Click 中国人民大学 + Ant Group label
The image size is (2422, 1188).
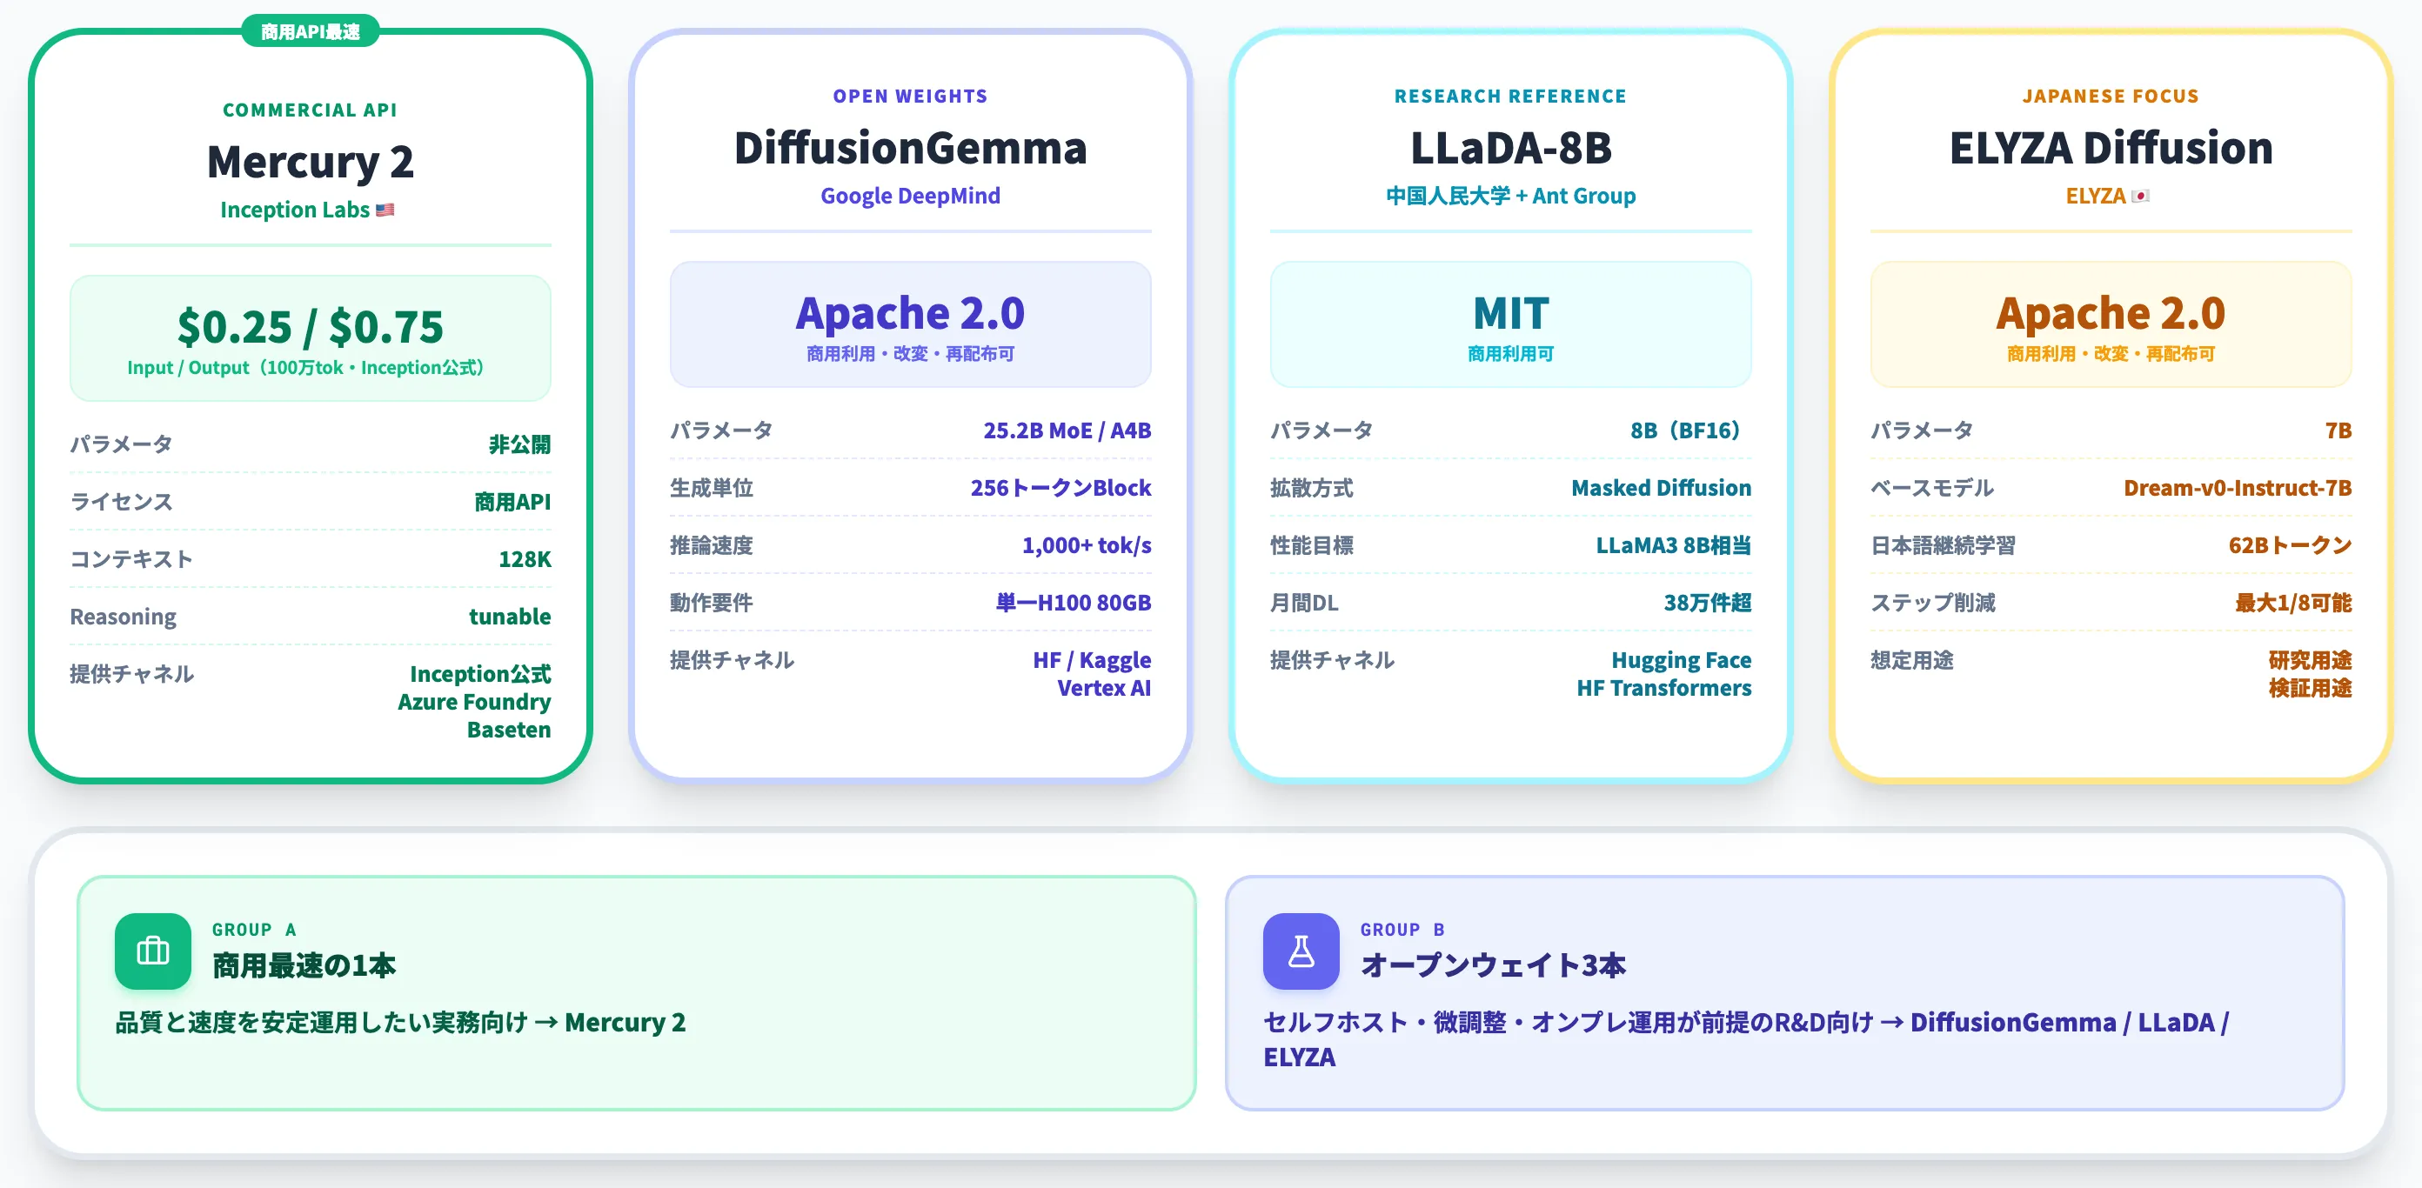click(x=1510, y=196)
